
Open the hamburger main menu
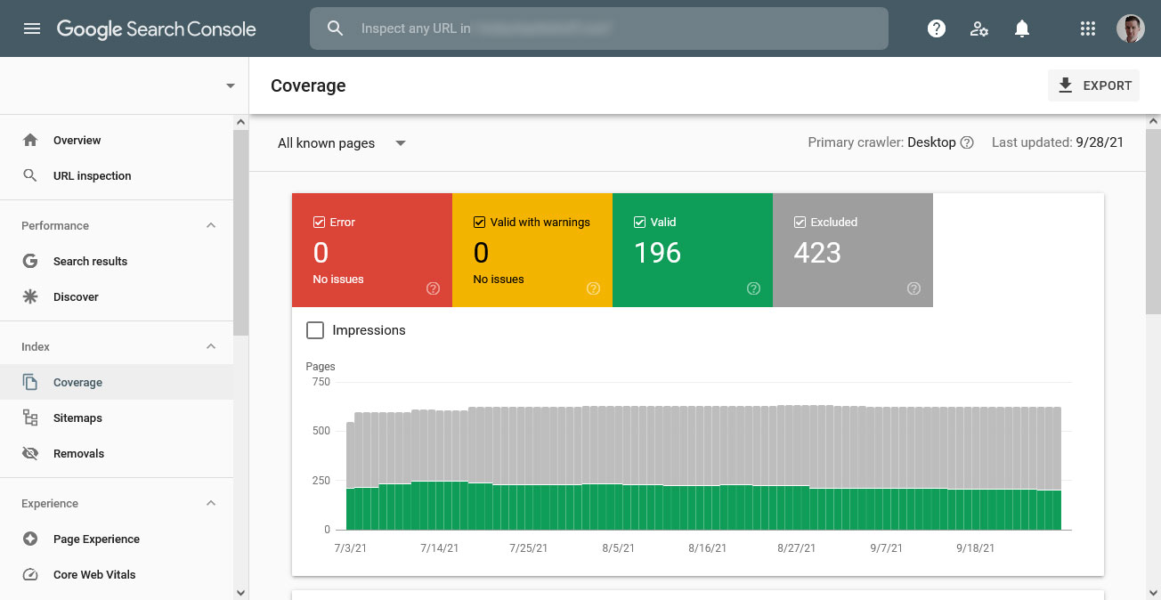coord(32,28)
